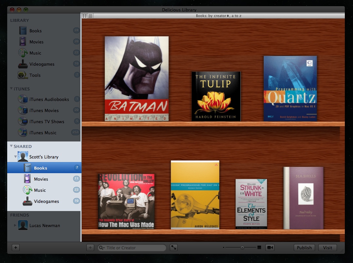Open the Movies filmstrip icon in Library
The width and height of the screenshot is (353, 263).
pyautogui.click(x=23, y=41)
